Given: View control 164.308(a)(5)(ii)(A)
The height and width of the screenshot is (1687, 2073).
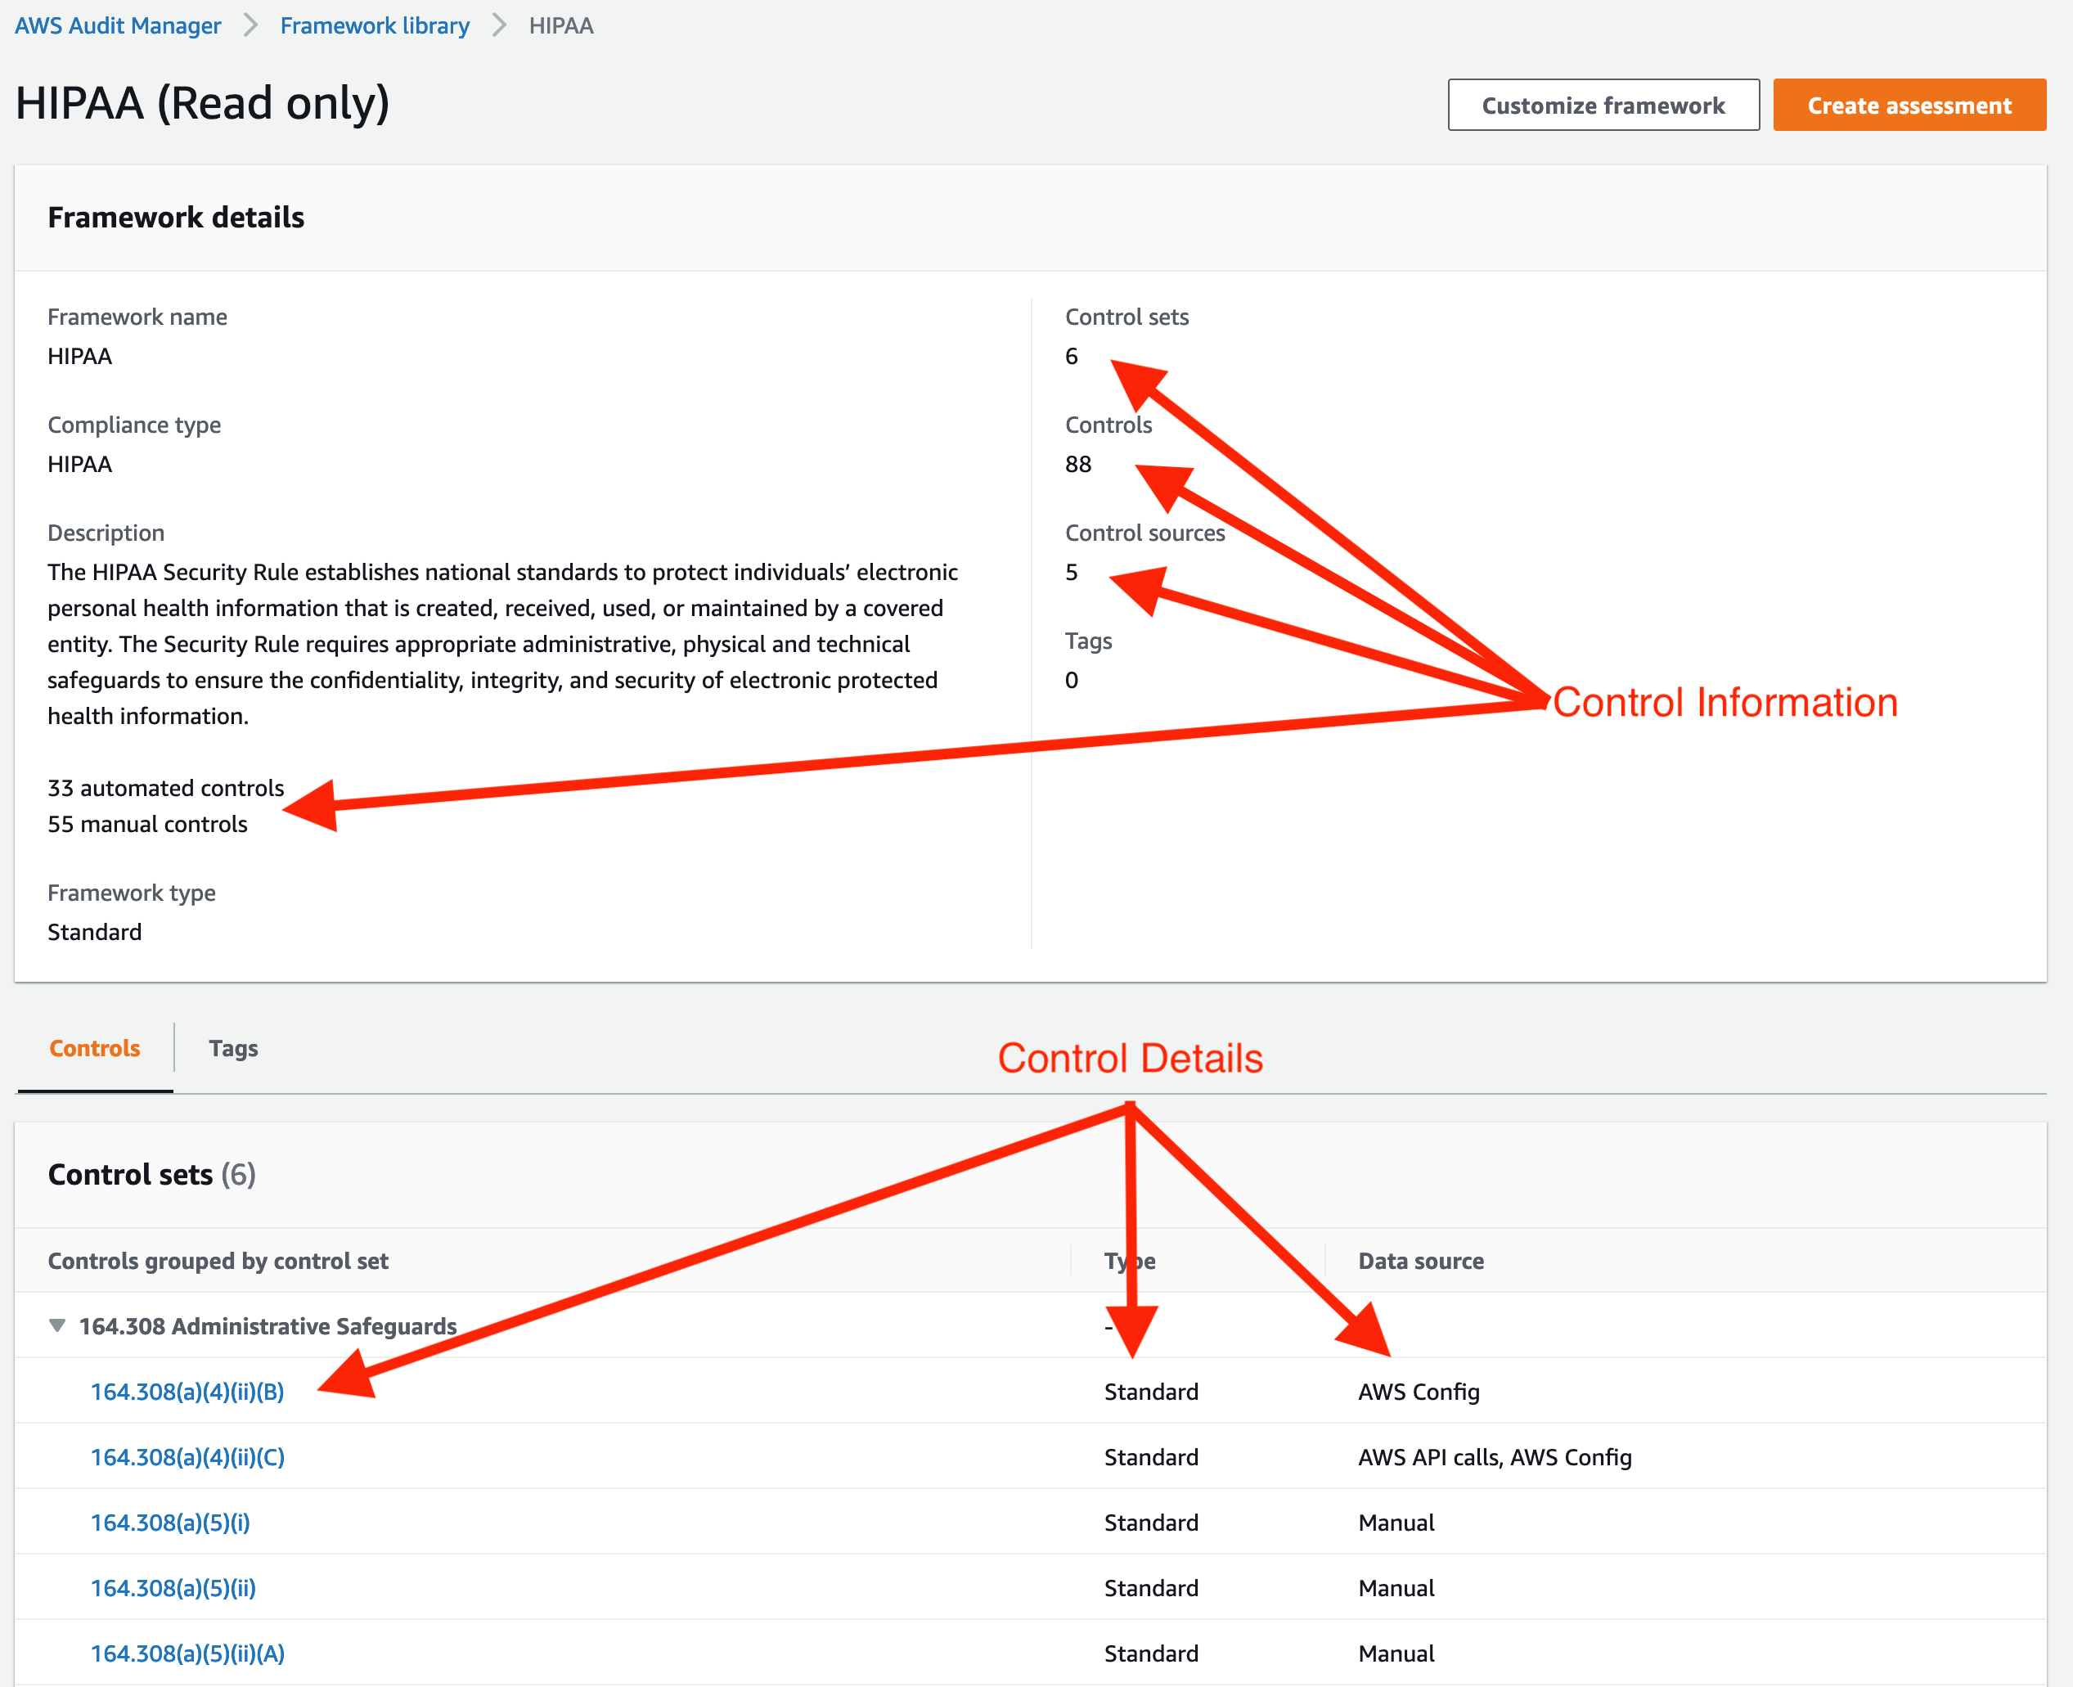Looking at the screenshot, I should point(187,1653).
